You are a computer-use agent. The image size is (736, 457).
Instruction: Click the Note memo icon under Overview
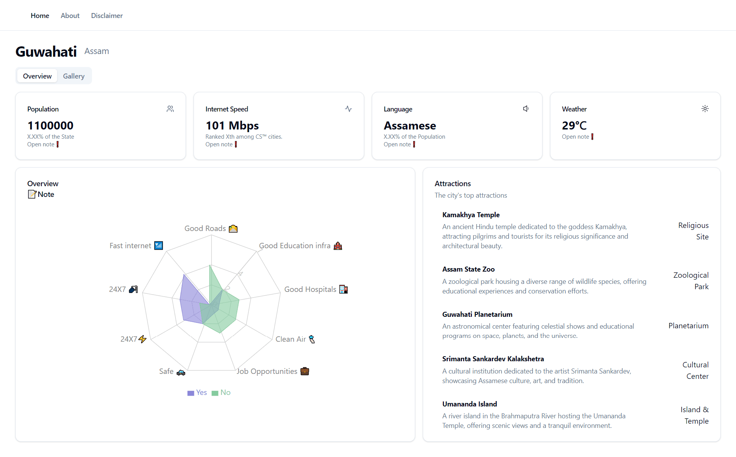pyautogui.click(x=32, y=194)
